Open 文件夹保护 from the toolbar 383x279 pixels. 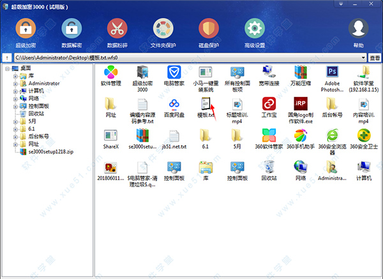click(x=162, y=29)
